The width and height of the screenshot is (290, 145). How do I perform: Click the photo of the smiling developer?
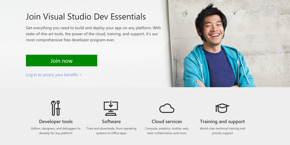229,43
